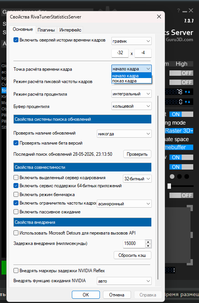Close the Свойства RivaTunerStatisticsServer dialog

[x=159, y=17]
